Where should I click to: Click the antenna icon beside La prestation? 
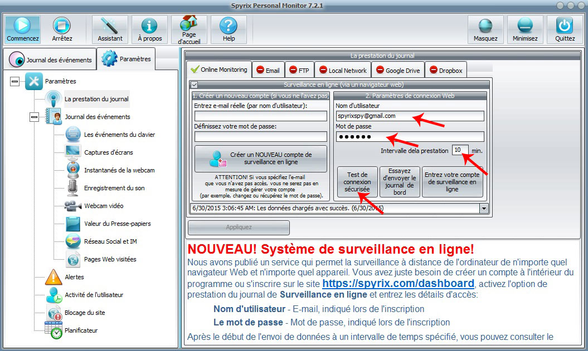pyautogui.click(x=54, y=99)
